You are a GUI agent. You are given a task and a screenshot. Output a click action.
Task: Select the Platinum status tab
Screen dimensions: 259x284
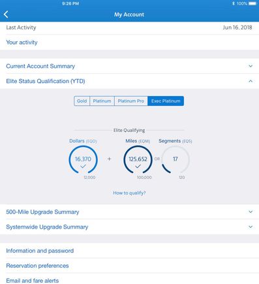tap(102, 101)
